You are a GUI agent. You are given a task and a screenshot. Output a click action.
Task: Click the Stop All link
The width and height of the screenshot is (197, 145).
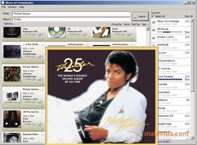pos(188,16)
